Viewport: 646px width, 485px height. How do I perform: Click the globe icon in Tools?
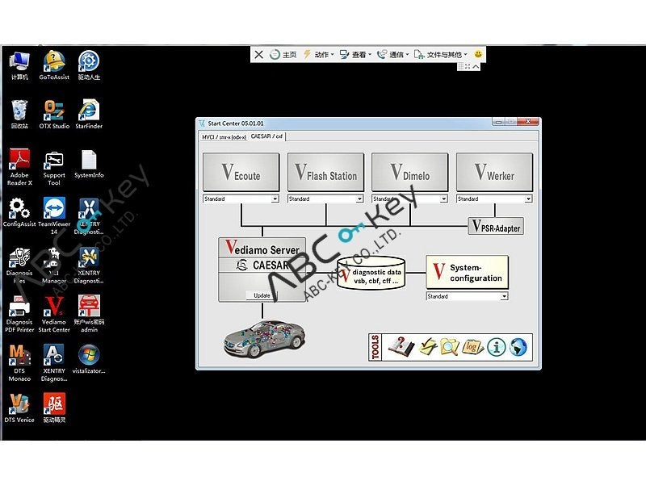tap(518, 347)
